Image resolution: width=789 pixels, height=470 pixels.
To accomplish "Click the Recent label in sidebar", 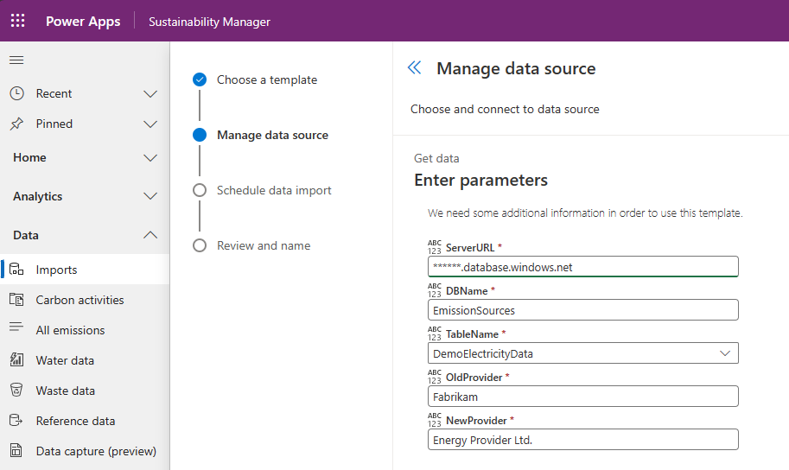I will [54, 93].
